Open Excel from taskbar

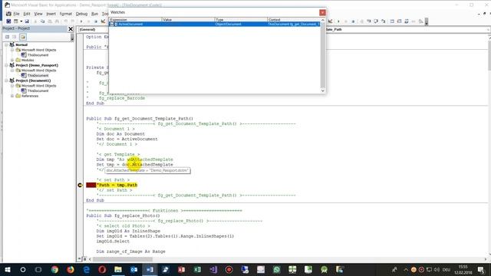point(197,269)
